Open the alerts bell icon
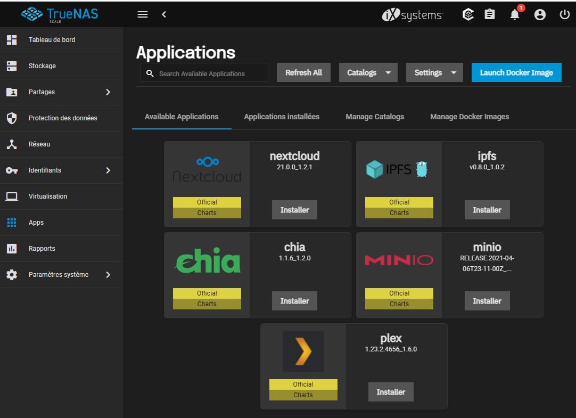Viewport: 576px width, 418px height. (515, 14)
